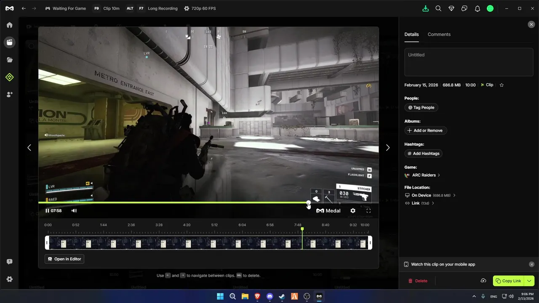Click the green timeline playhead marker
This screenshot has height=303, width=539.
(x=302, y=229)
